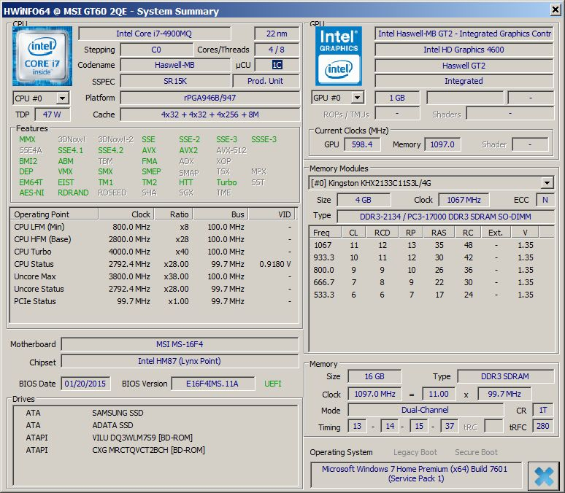565x493 pixels.
Task: Click the RCD column header
Action: 383,233
